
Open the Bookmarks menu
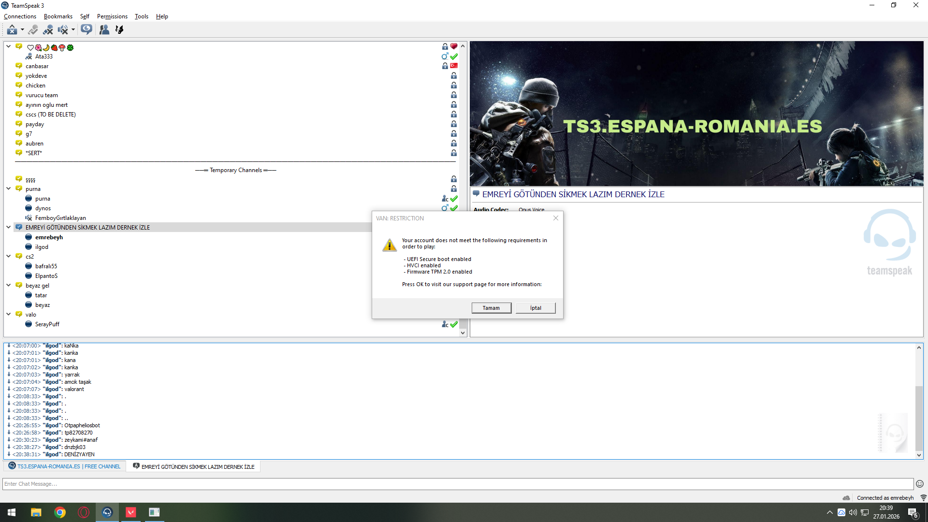point(58,16)
